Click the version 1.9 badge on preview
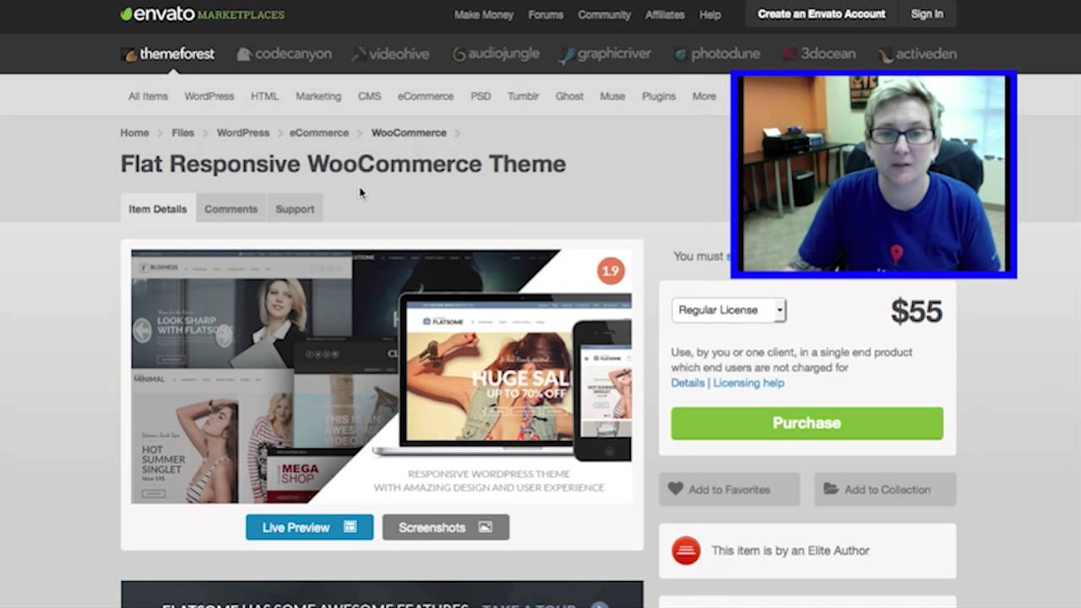The height and width of the screenshot is (608, 1081). [x=610, y=271]
